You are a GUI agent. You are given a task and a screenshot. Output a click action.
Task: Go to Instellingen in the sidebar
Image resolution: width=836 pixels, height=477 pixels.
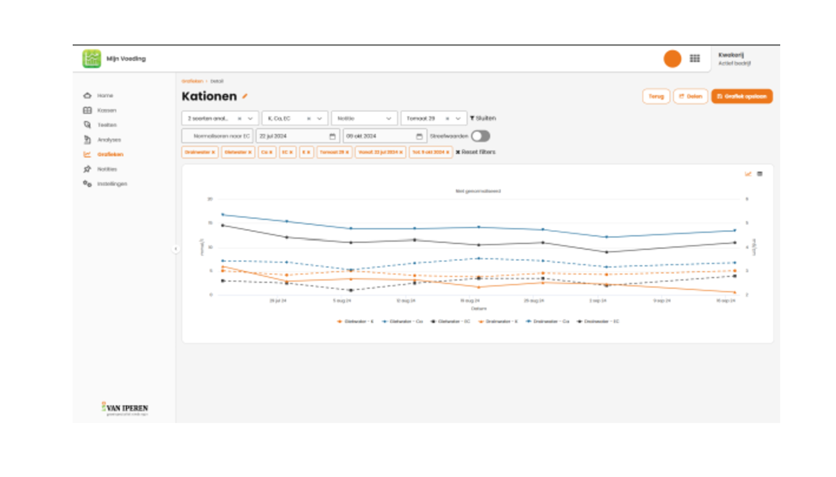tap(112, 184)
